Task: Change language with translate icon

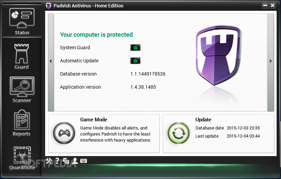Action: pos(66,161)
